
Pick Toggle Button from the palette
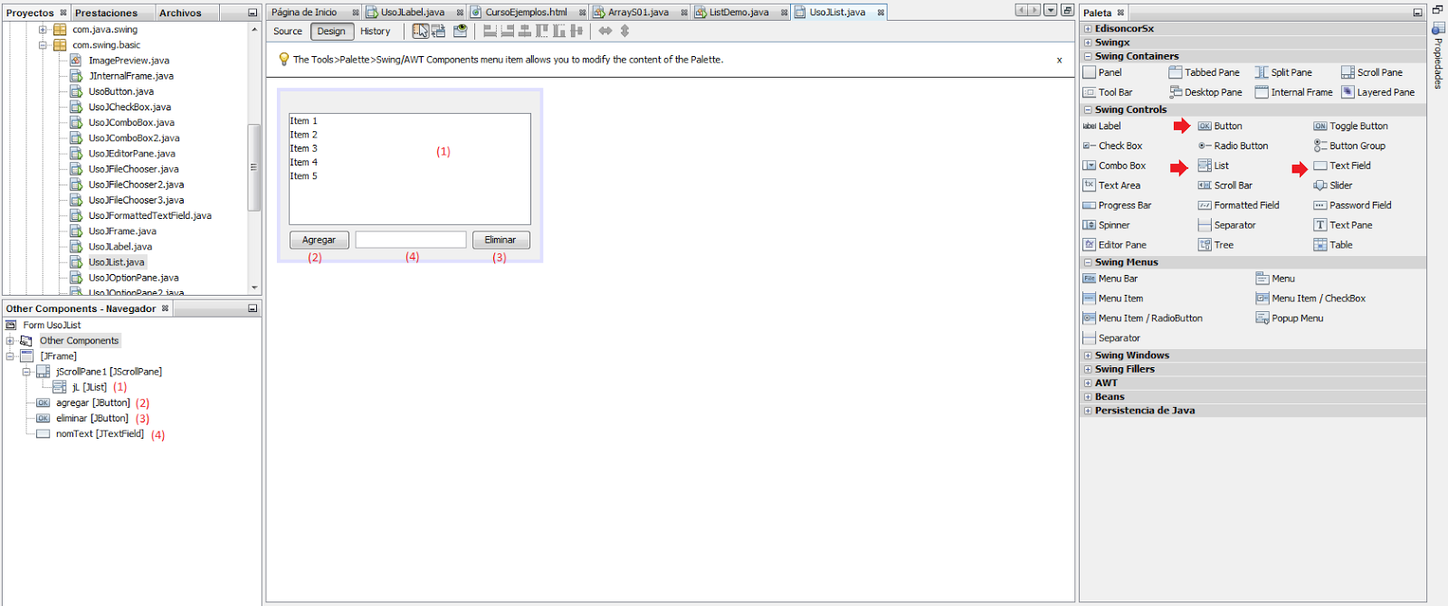pos(1350,126)
